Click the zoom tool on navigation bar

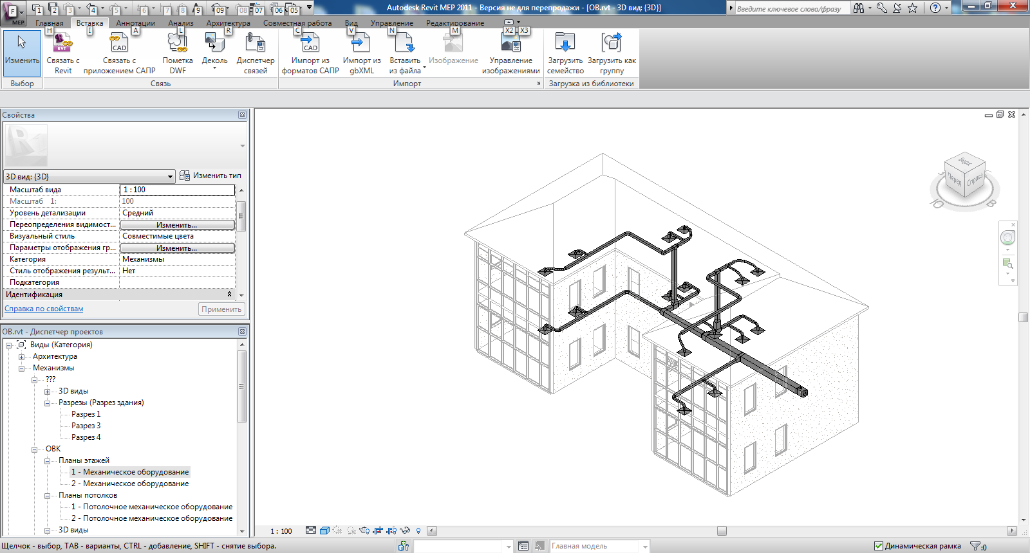pyautogui.click(x=1007, y=263)
